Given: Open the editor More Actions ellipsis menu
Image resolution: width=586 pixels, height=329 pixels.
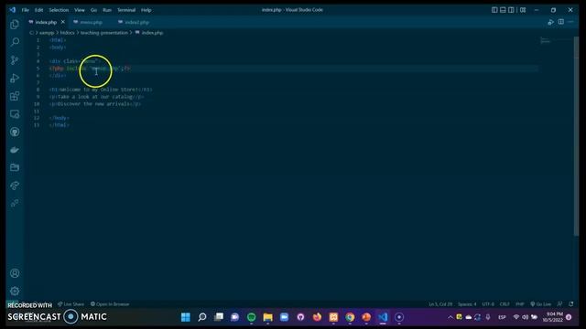Looking at the screenshot, I should click(x=570, y=22).
